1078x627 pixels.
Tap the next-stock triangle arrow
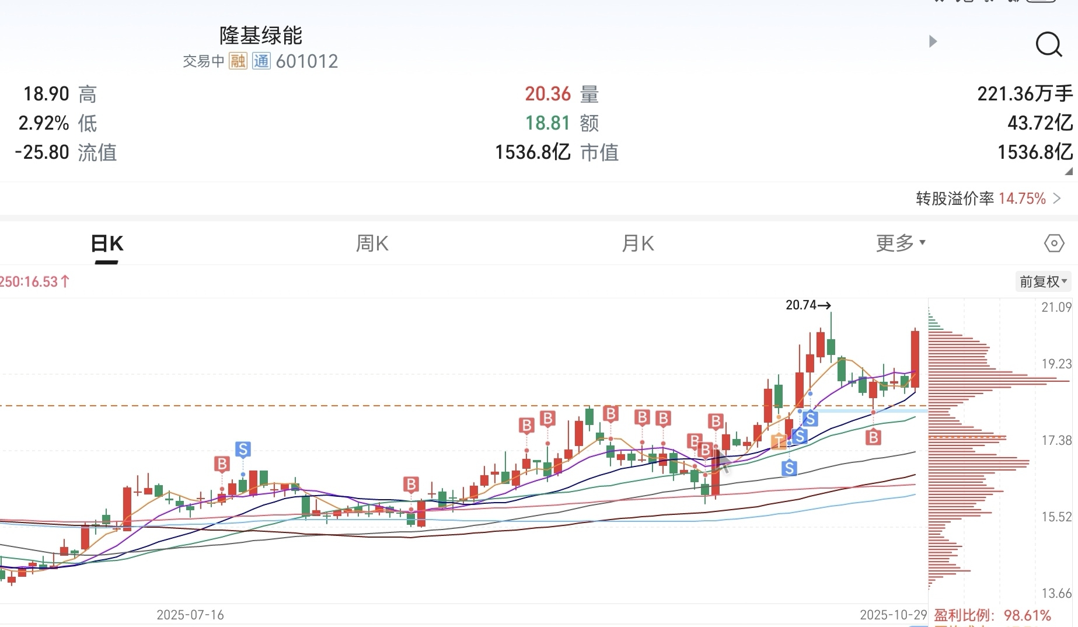point(933,41)
